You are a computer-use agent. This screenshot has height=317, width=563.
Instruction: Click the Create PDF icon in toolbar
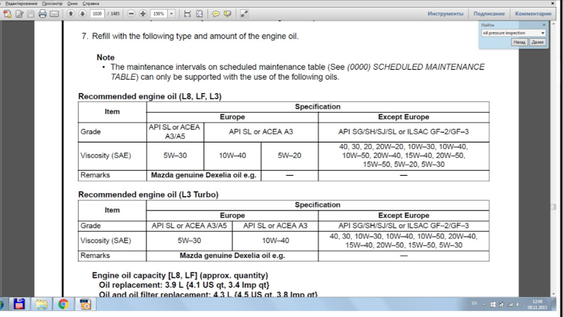click(x=7, y=14)
